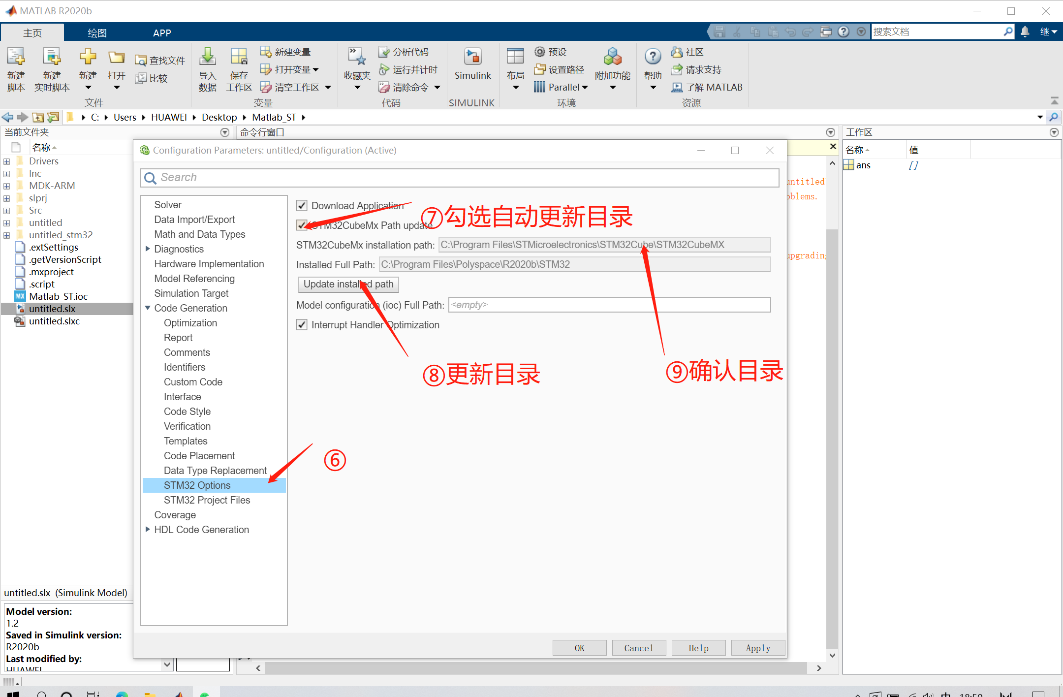Click the 保存工作区 icon
This screenshot has height=697, width=1063.
[239, 57]
